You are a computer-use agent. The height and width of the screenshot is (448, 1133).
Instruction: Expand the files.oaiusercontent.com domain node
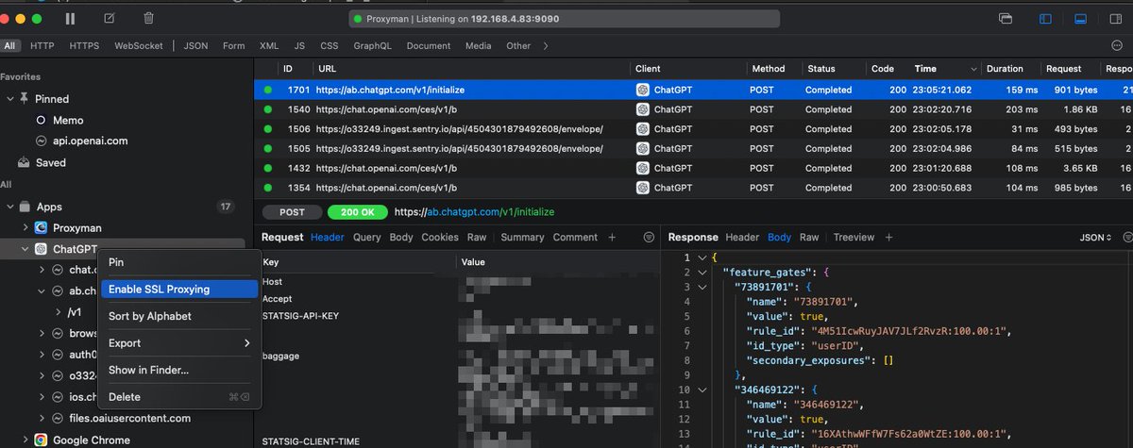click(x=42, y=418)
